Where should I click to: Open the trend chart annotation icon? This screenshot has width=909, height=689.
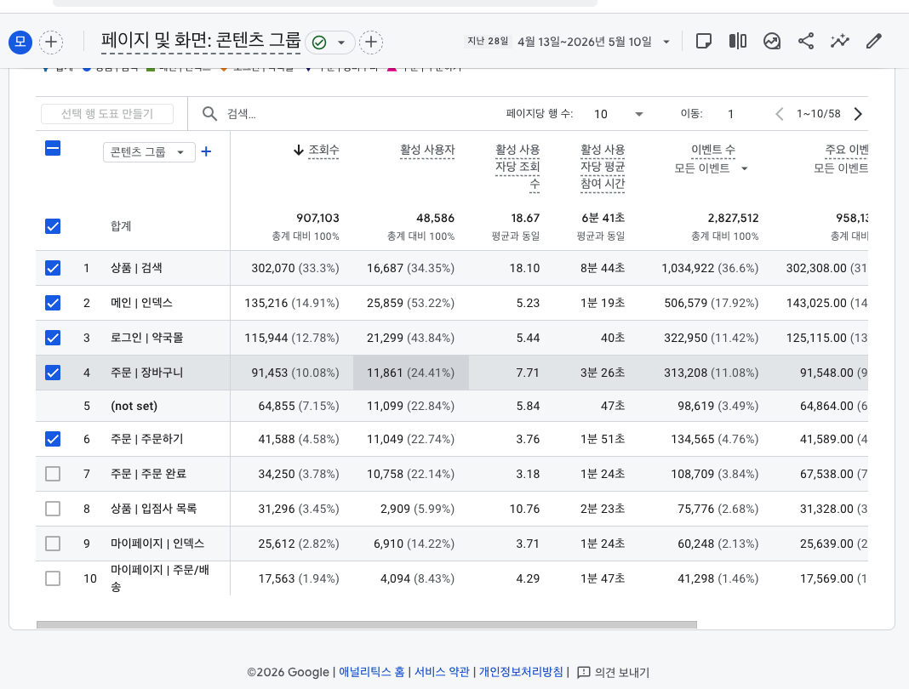pyautogui.click(x=772, y=41)
